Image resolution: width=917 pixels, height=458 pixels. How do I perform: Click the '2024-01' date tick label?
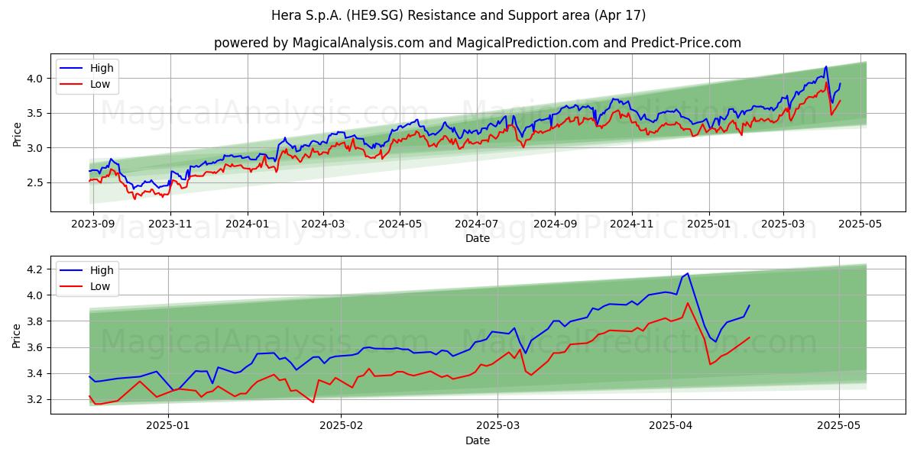247,225
